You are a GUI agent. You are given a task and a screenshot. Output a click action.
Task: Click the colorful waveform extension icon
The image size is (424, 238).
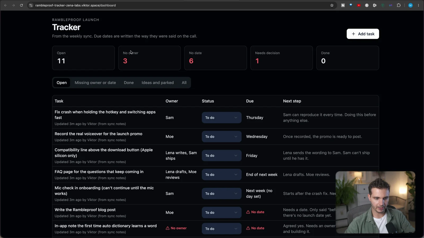click(391, 5)
